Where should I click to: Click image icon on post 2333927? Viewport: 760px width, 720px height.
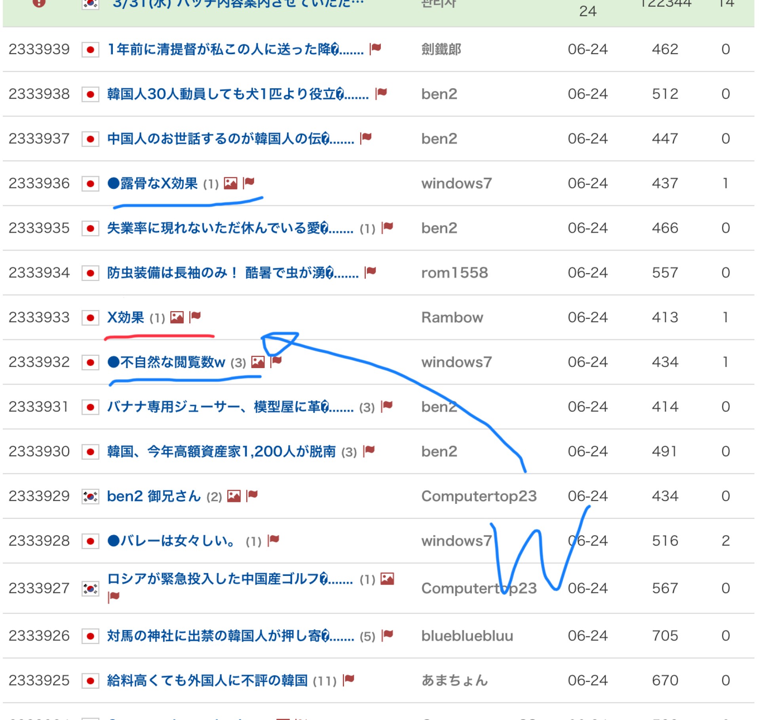[x=387, y=579]
